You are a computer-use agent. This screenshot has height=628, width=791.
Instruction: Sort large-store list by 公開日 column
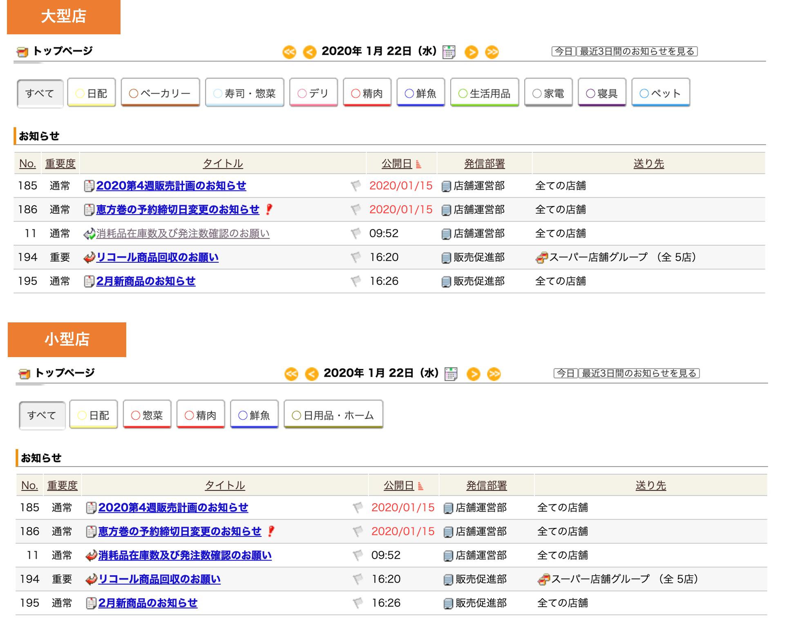[397, 164]
